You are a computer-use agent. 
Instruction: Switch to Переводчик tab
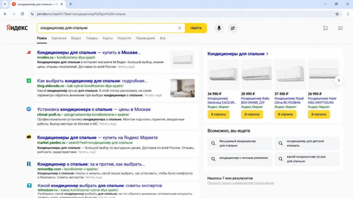coord(145,38)
